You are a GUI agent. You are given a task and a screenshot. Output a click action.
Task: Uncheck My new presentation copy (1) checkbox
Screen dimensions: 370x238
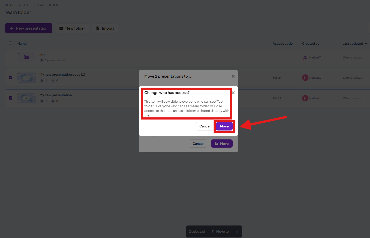coord(10,77)
